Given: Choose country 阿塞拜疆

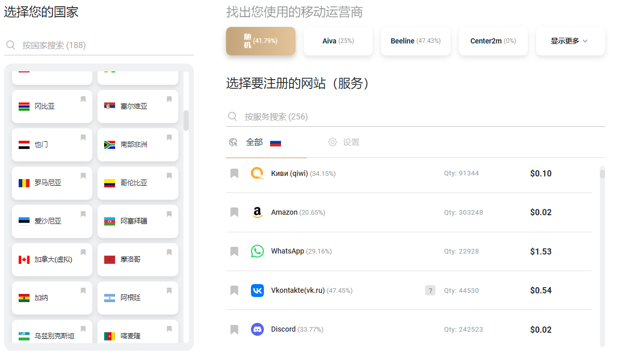Looking at the screenshot, I should tap(138, 221).
